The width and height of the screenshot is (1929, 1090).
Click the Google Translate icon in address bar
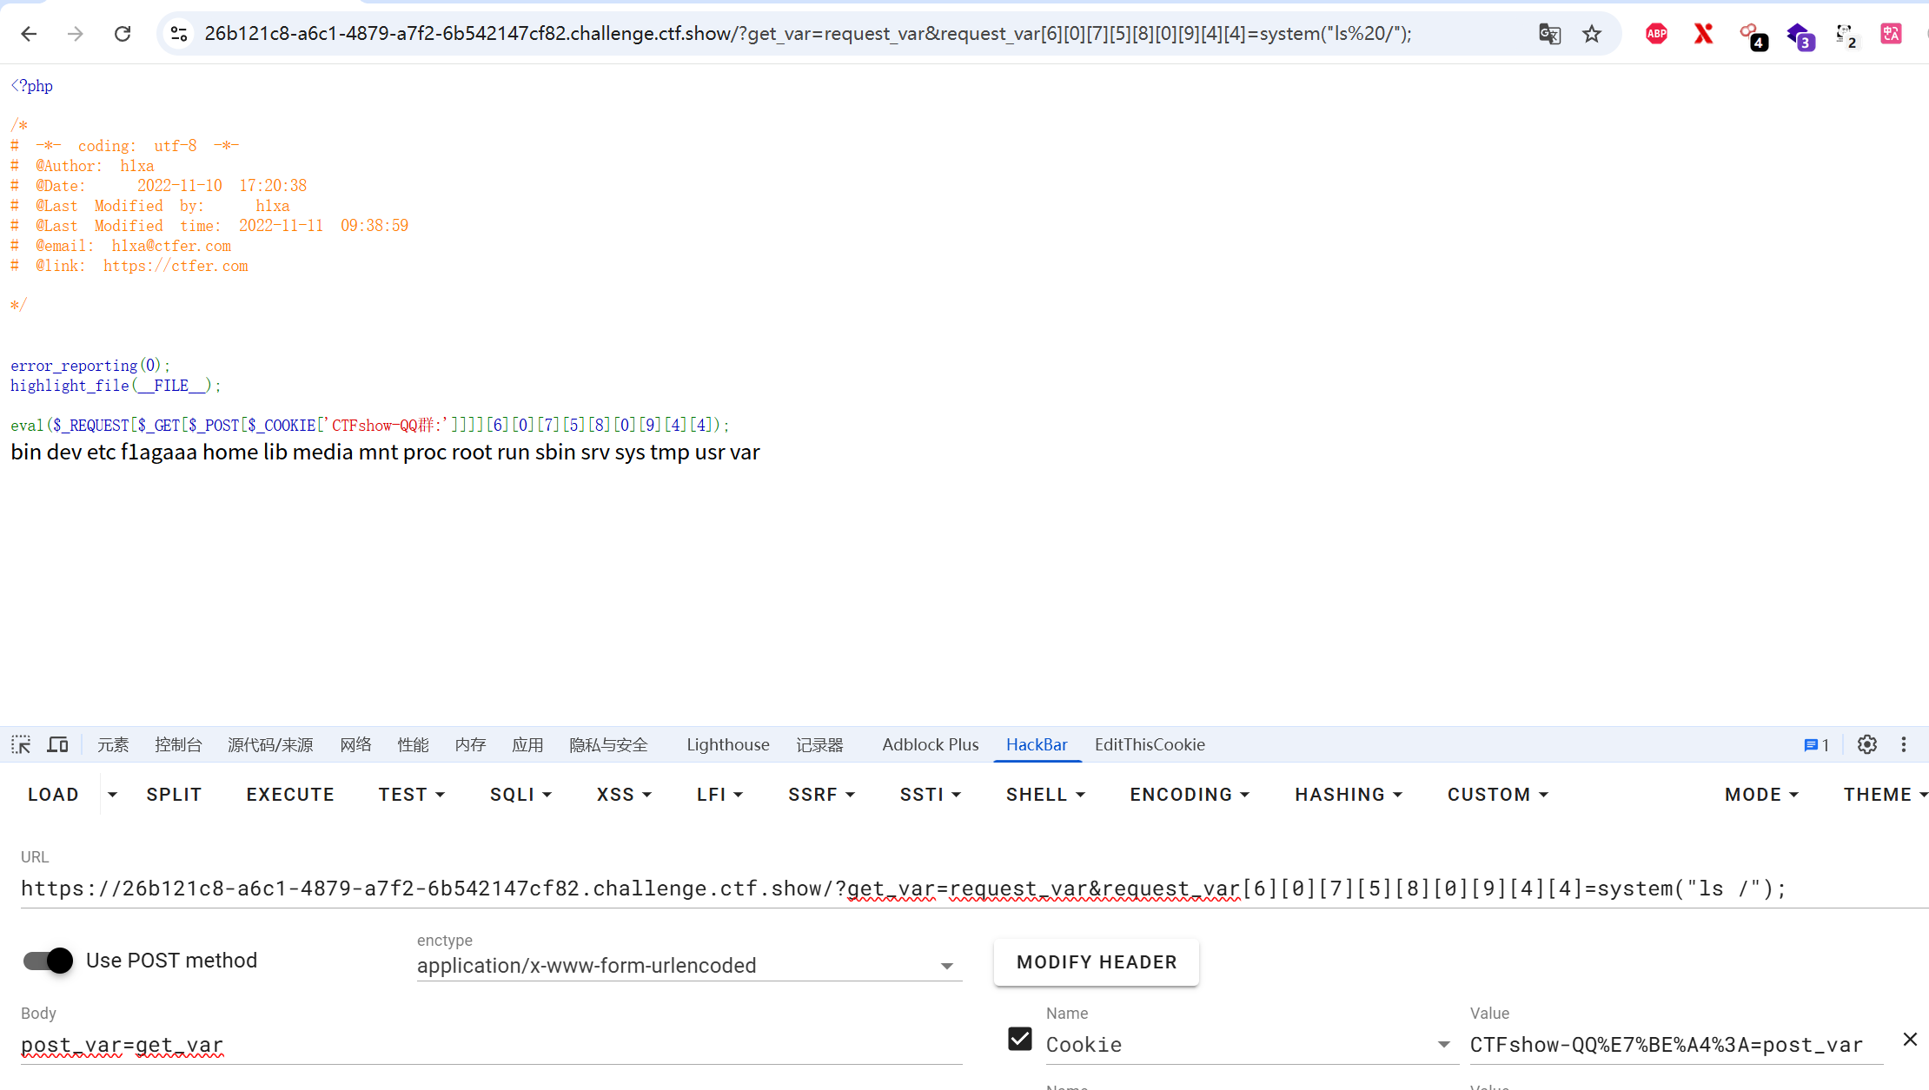[x=1549, y=34]
